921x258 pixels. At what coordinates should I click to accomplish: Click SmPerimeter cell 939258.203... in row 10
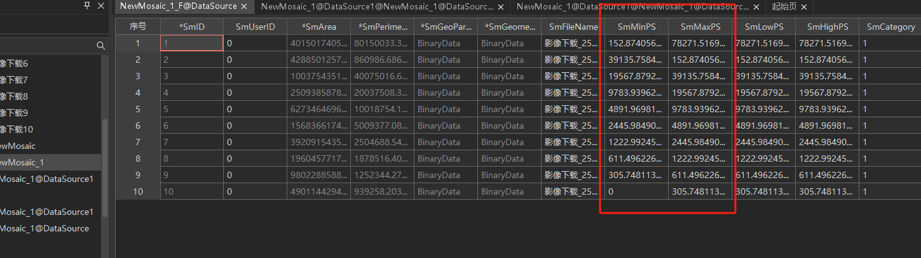[x=383, y=191]
